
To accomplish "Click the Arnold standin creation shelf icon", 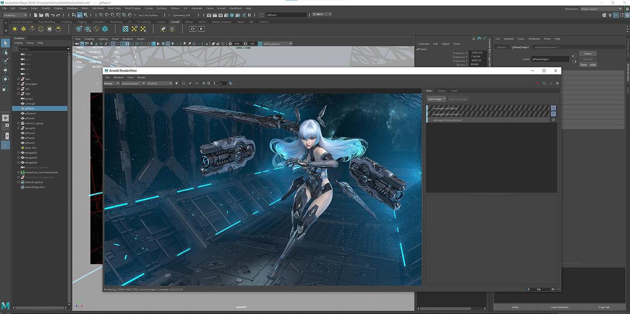I will coord(78,29).
